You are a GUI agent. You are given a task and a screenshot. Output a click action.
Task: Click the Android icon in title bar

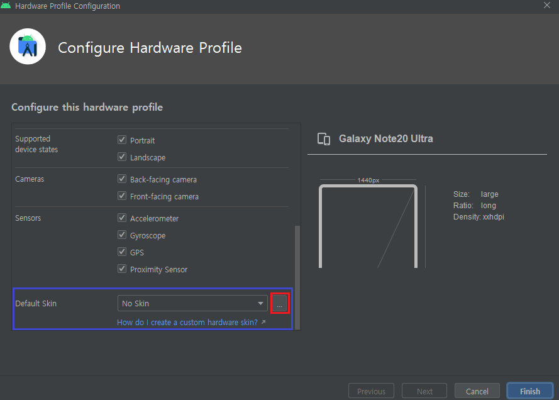pos(6,6)
